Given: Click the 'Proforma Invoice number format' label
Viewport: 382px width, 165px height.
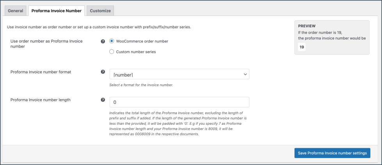Looking at the screenshot, I should (41, 72).
